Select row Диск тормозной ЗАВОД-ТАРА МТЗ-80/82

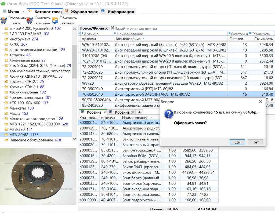pyautogui.click(x=176, y=94)
